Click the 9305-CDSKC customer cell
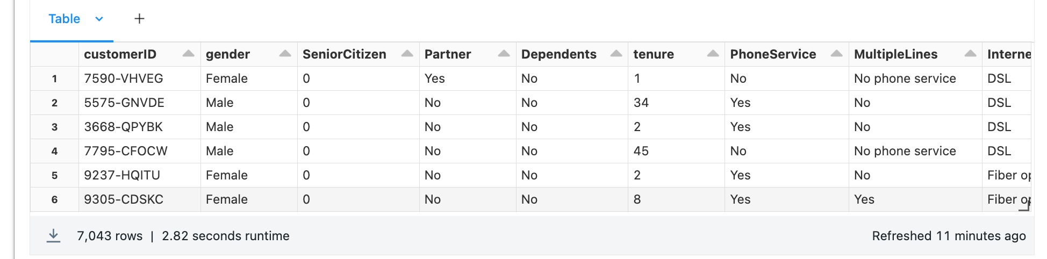 click(124, 199)
